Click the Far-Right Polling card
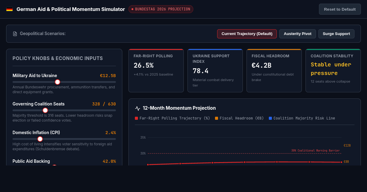This screenshot has width=367, height=192. (156, 70)
